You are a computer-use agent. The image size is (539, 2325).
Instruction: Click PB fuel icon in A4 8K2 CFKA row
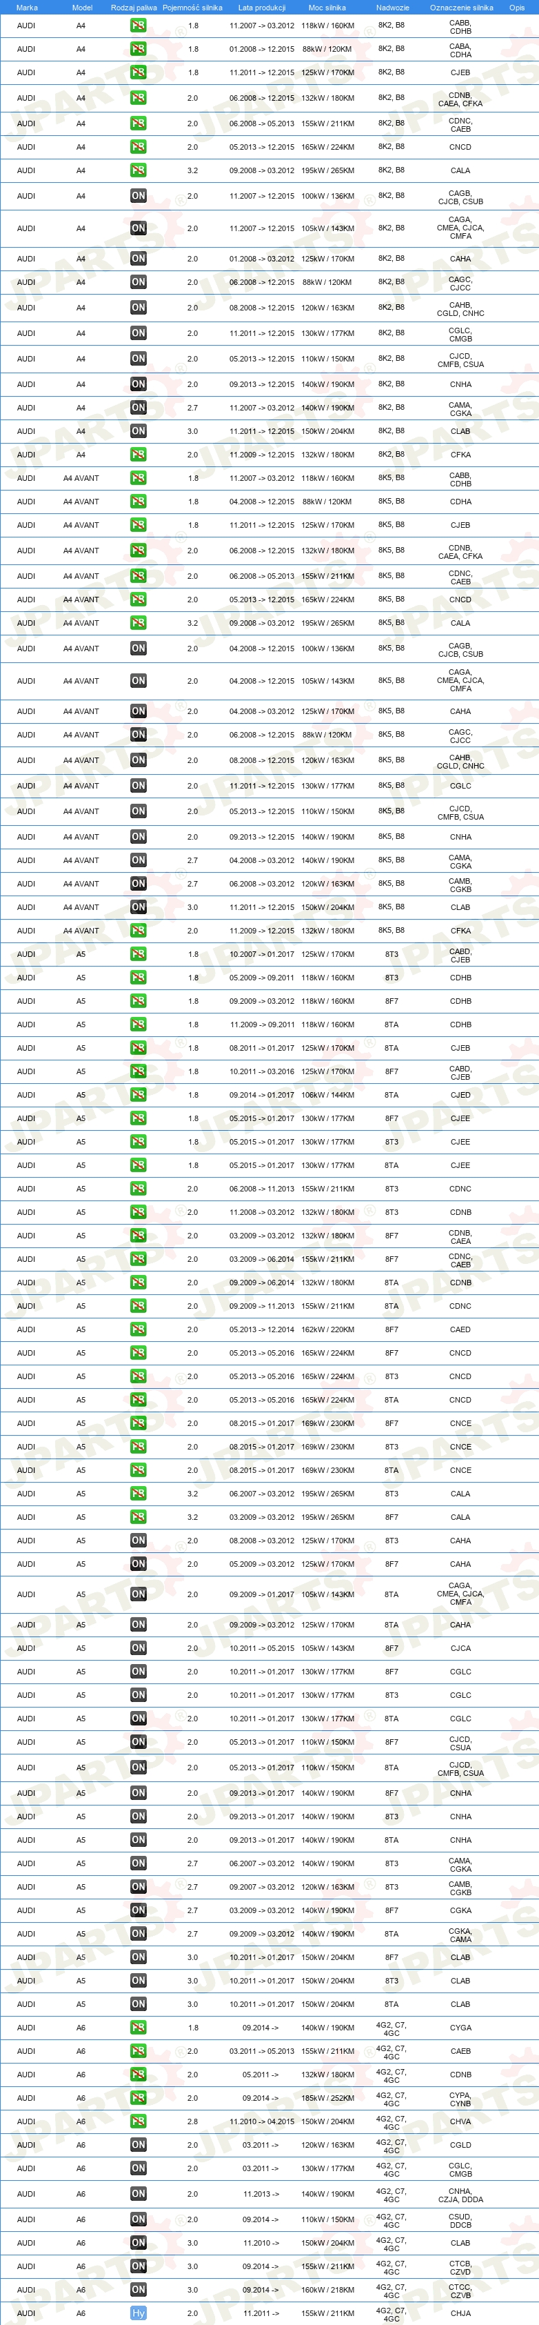point(138,455)
